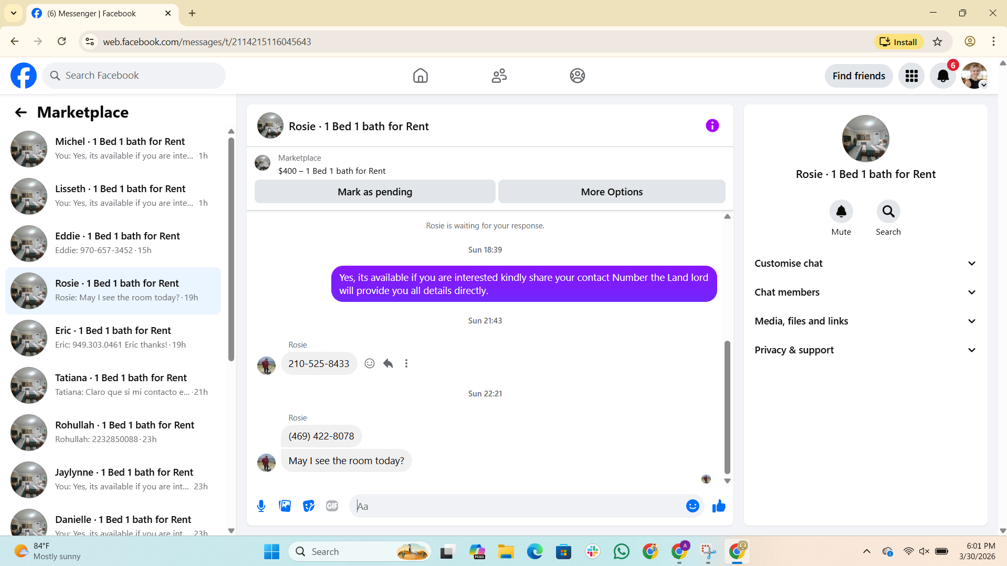1007x566 pixels.
Task: Open a new Chrome tab
Action: [x=192, y=13]
